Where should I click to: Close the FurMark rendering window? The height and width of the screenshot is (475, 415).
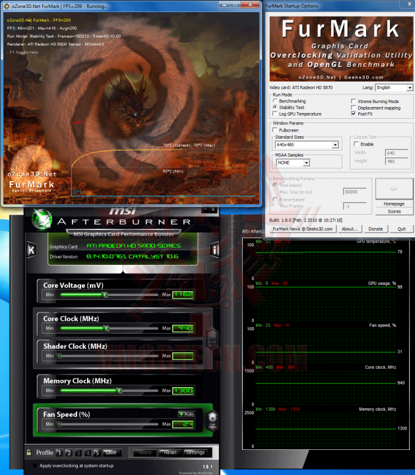(250, 5)
